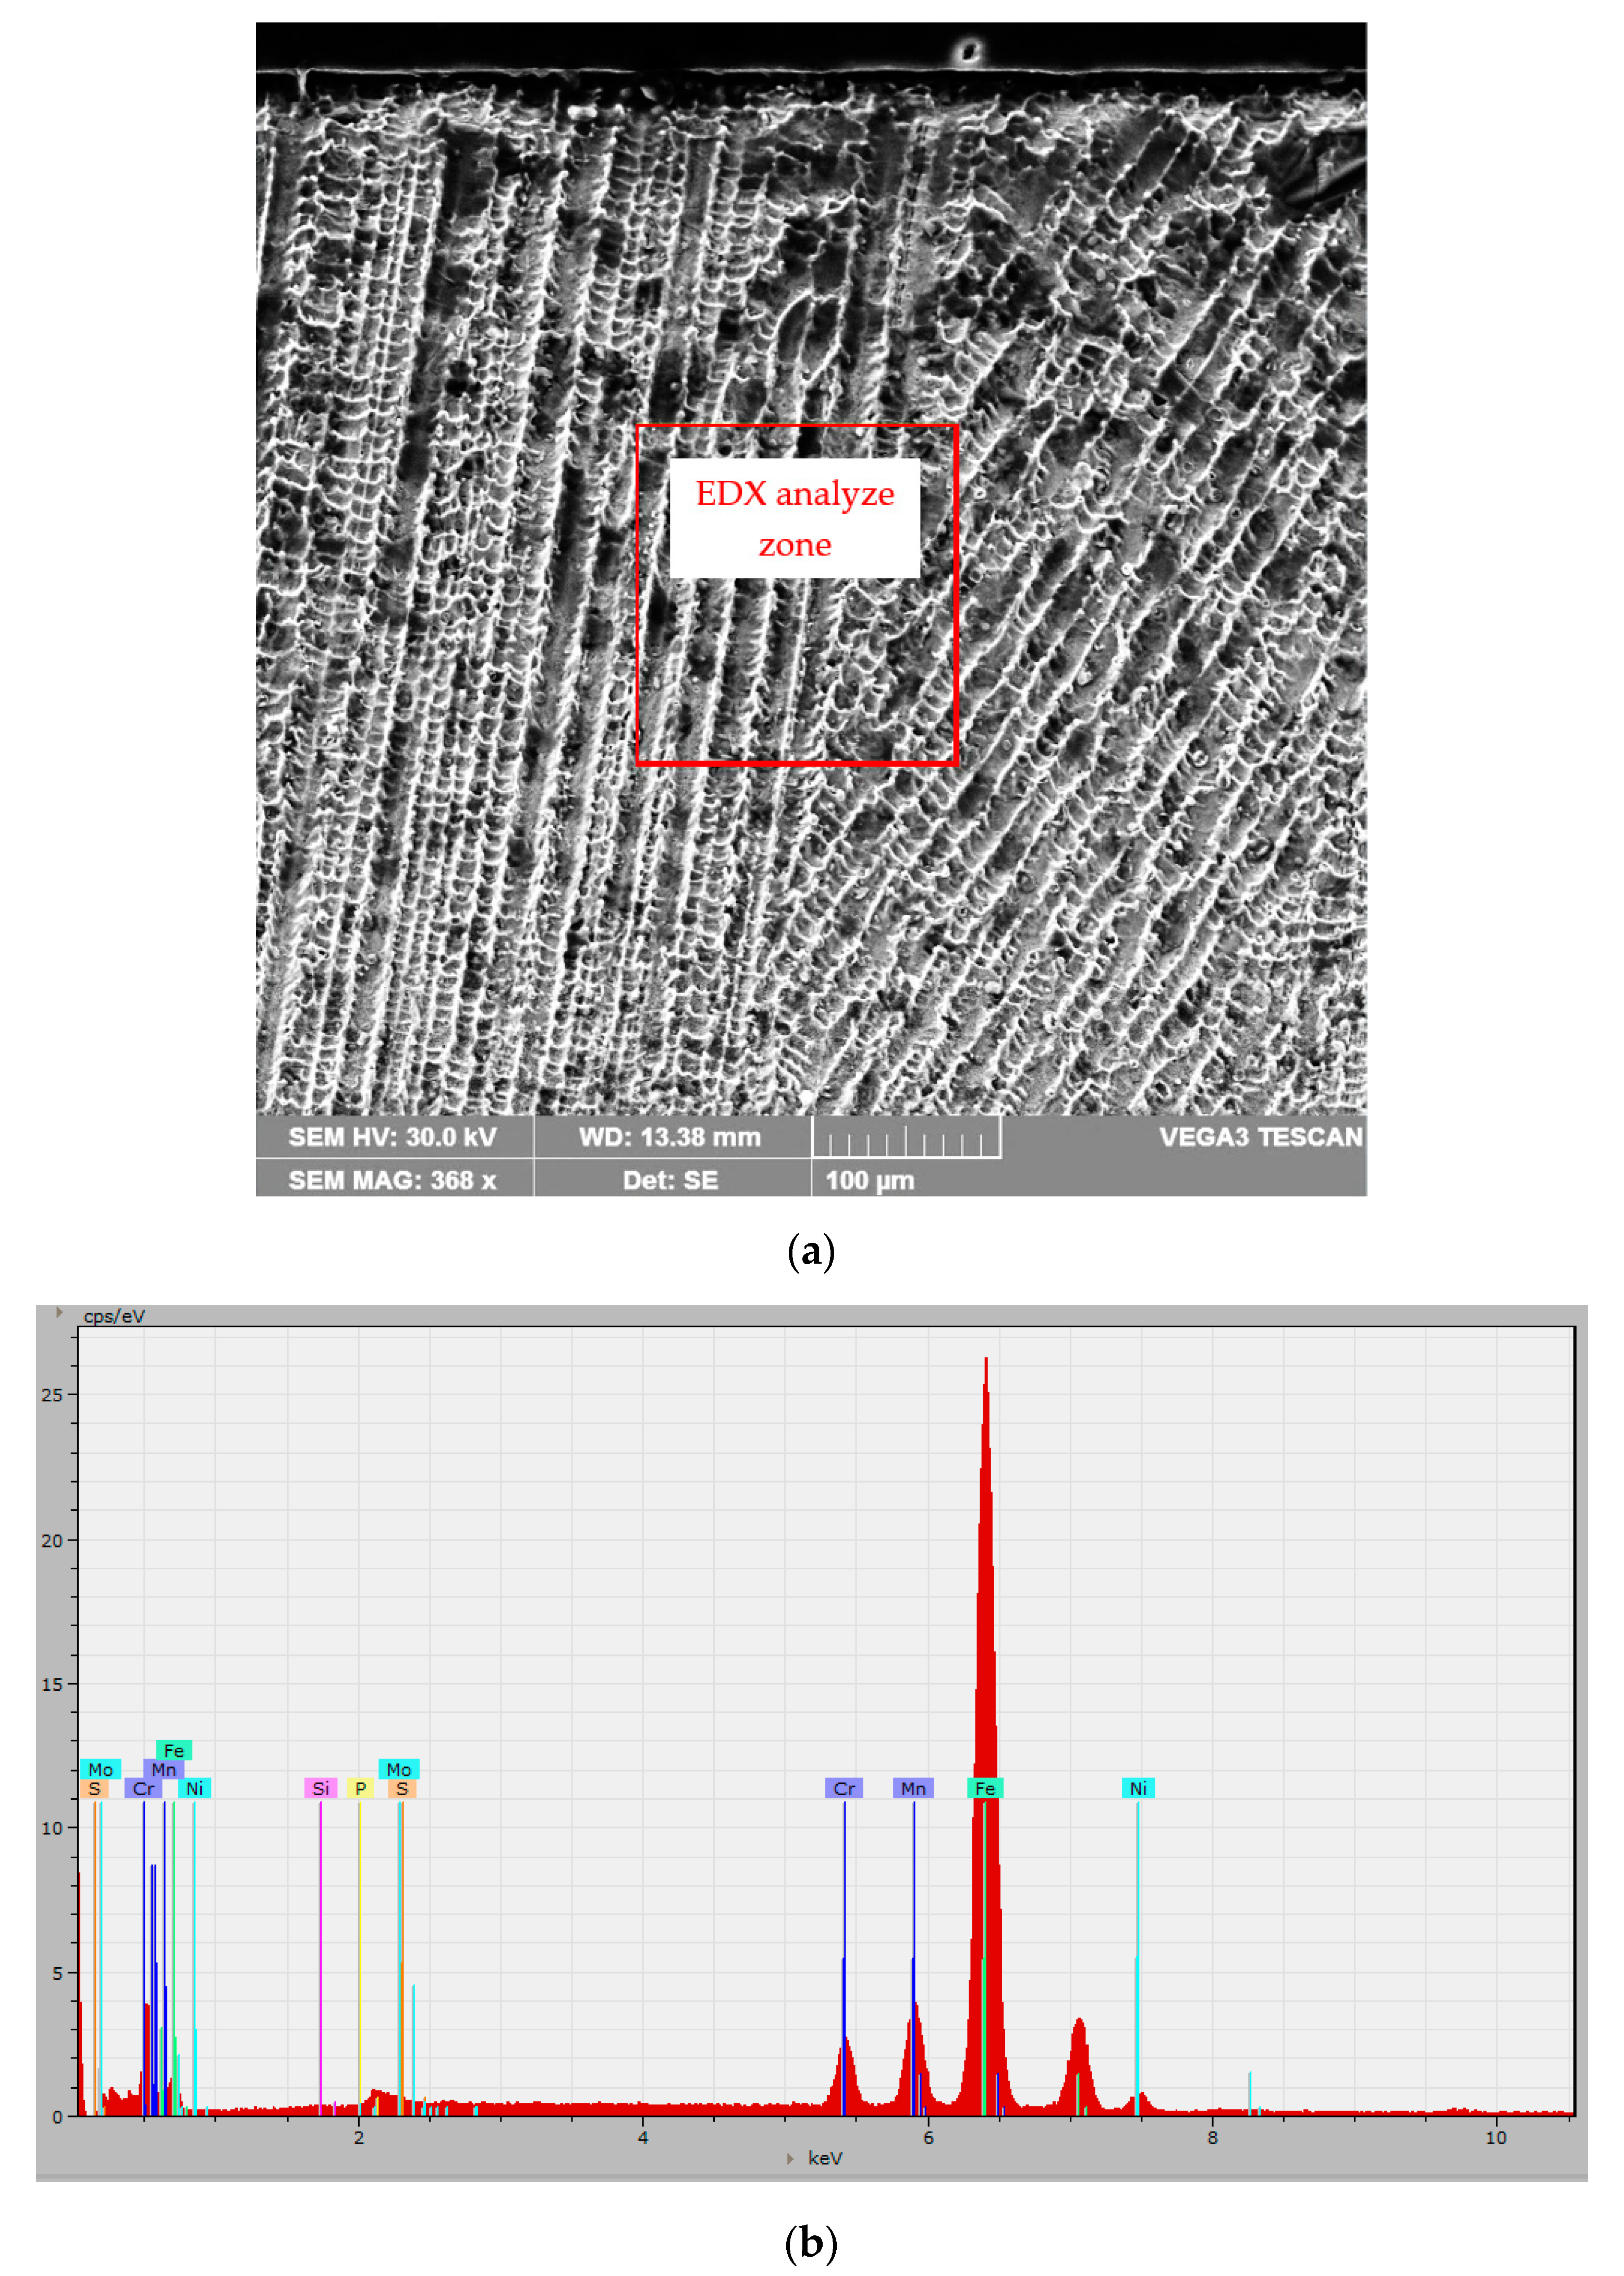The width and height of the screenshot is (1624, 2276).
Task: Click the tip of the Fe peak near 6.4 keV
Action: (x=986, y=1361)
